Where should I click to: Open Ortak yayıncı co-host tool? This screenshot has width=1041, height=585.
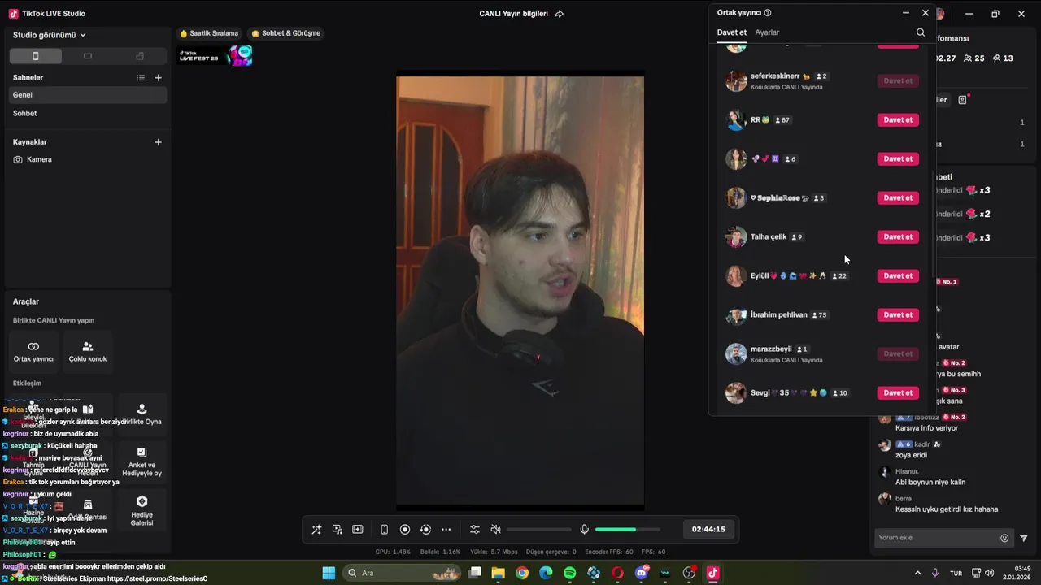pyautogui.click(x=33, y=351)
